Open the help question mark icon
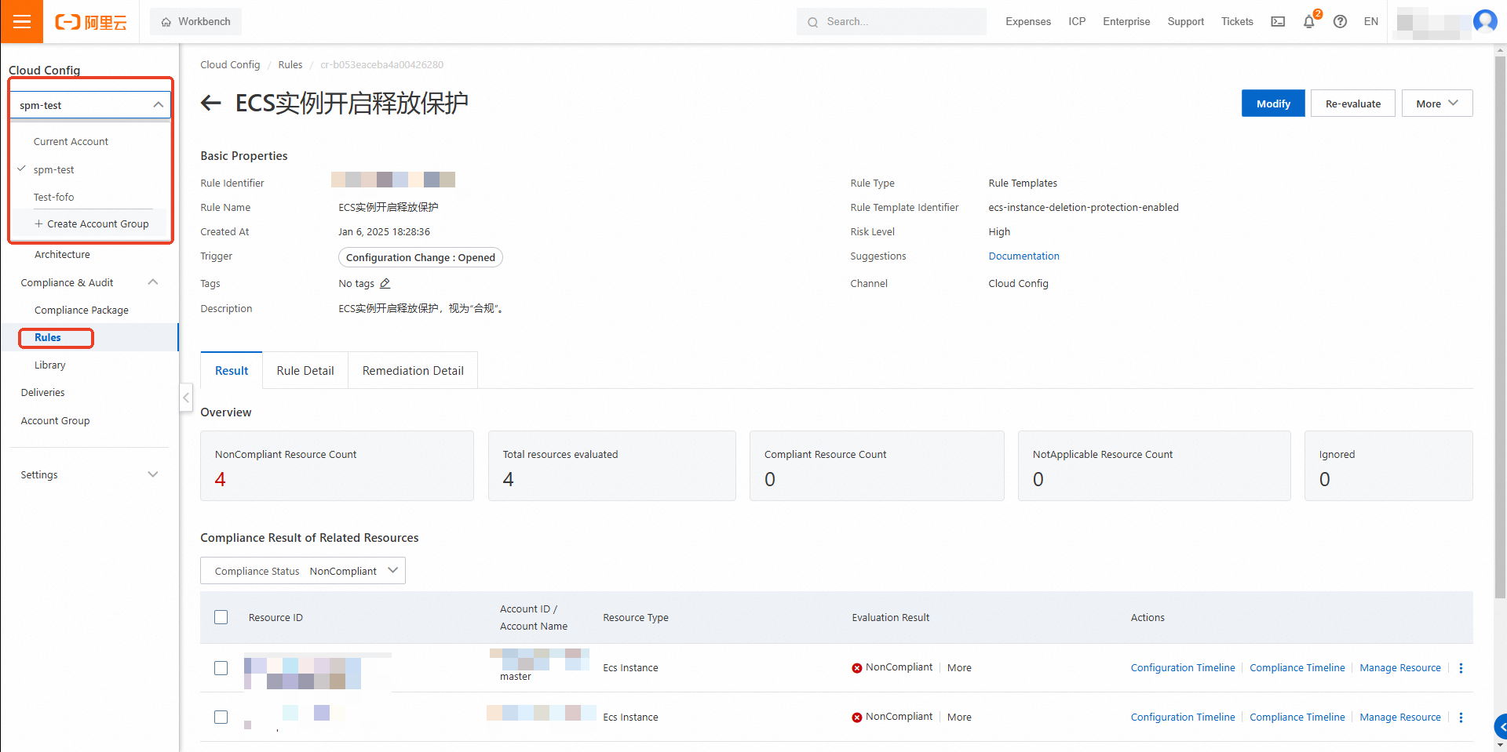The image size is (1507, 752). pos(1340,22)
